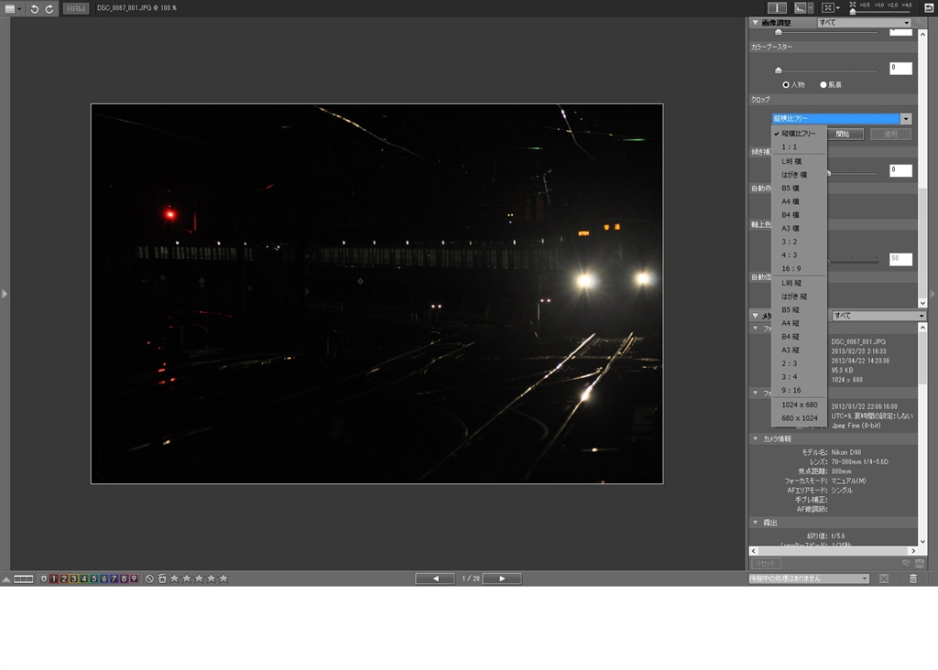Apply red label number 1
Screen dimensions: 938x670
pos(53,578)
